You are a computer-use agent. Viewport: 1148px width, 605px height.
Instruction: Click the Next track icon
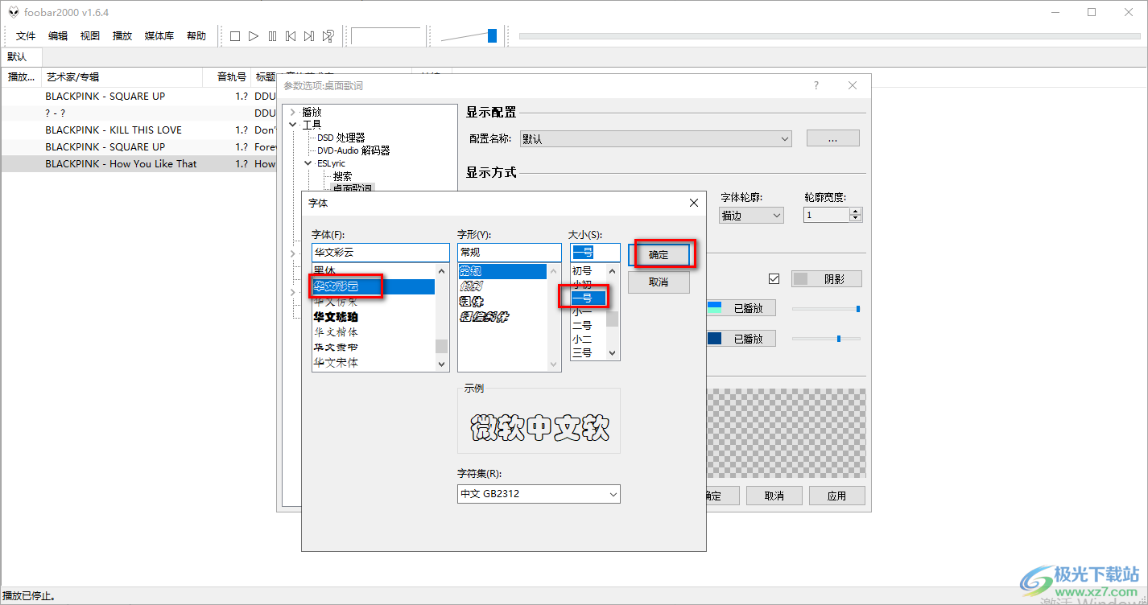pos(309,36)
